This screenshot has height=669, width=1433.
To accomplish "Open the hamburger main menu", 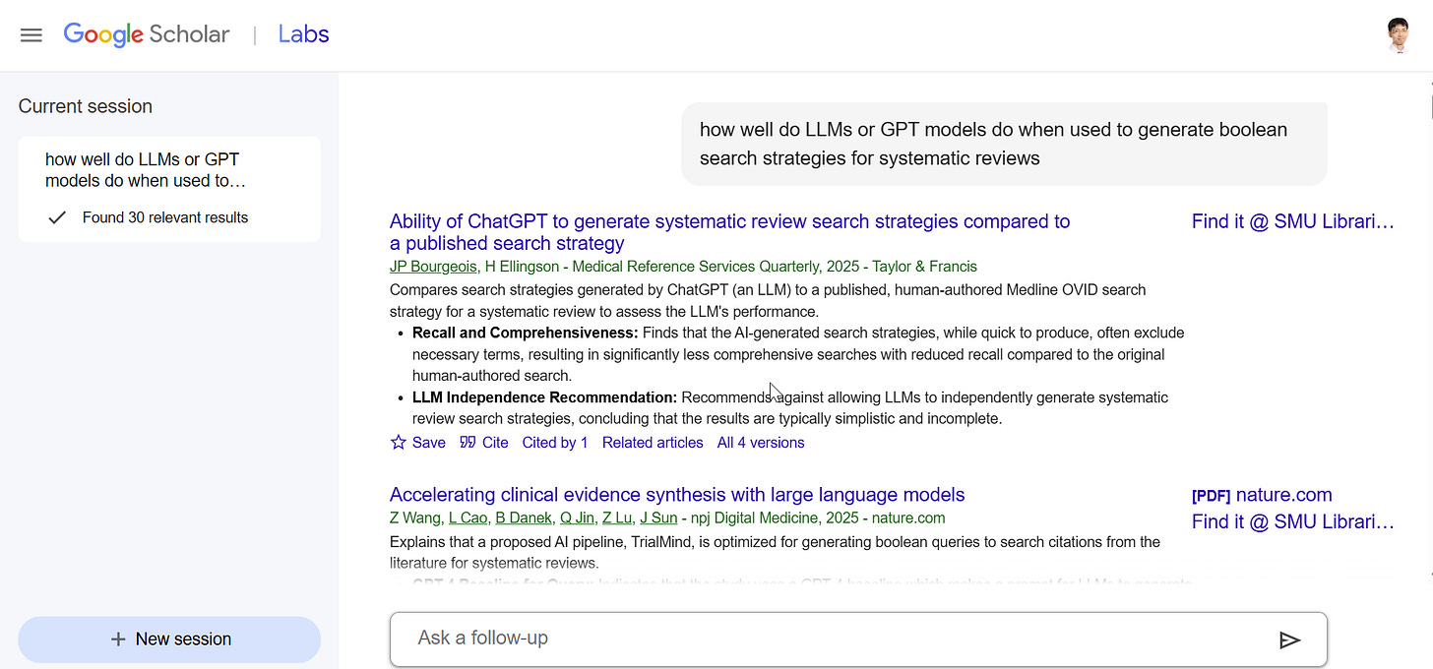I will [31, 35].
